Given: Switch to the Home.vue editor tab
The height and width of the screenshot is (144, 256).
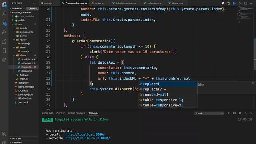Looking at the screenshot, I should pyautogui.click(x=177, y=3).
